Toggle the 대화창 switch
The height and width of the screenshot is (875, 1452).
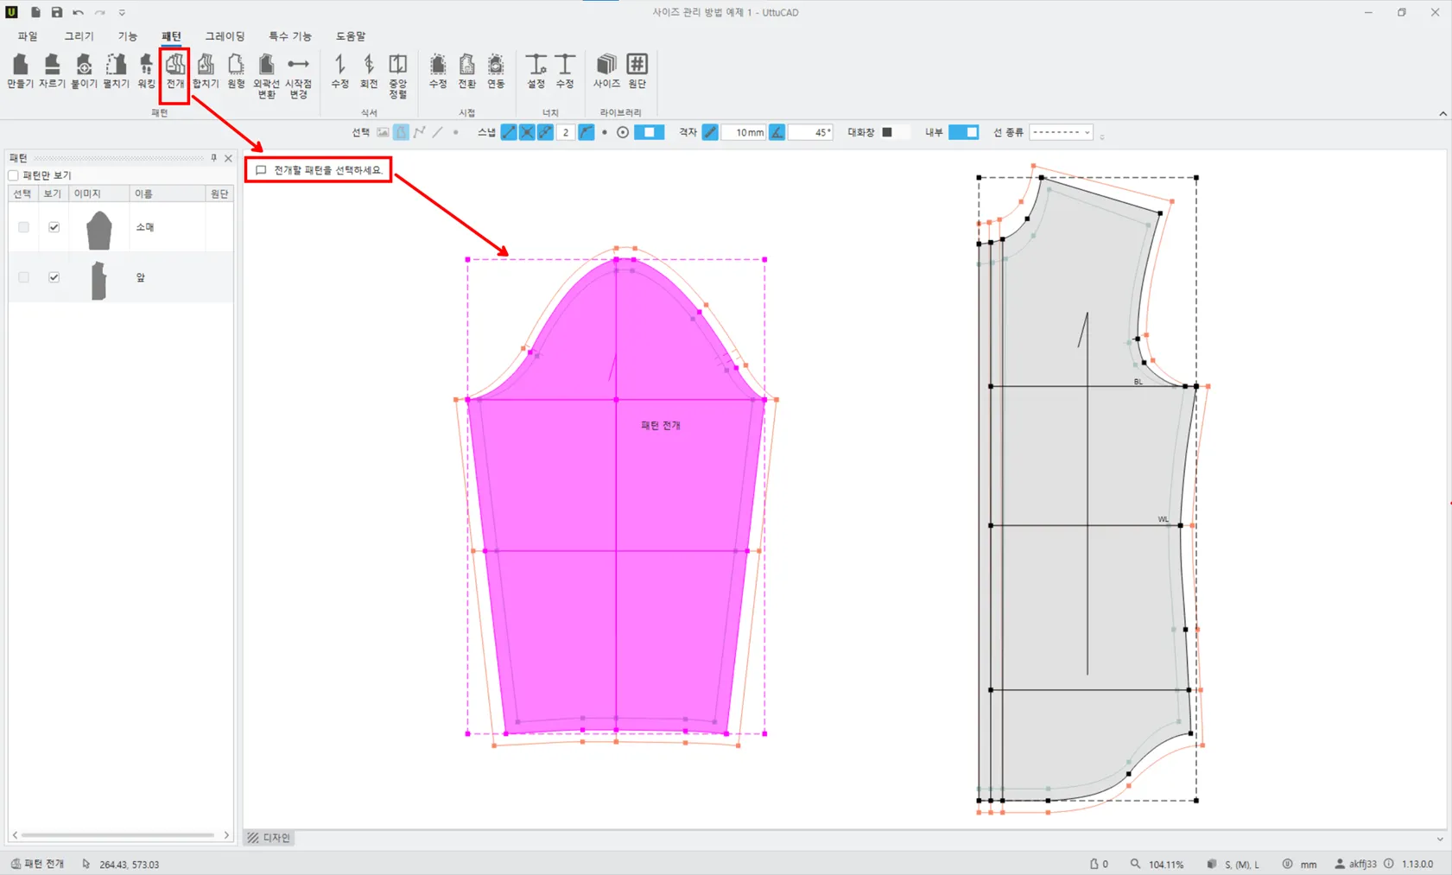pos(895,132)
